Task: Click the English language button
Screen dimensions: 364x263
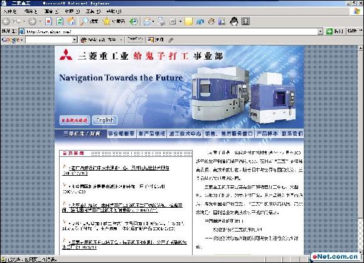Action: tap(105, 121)
